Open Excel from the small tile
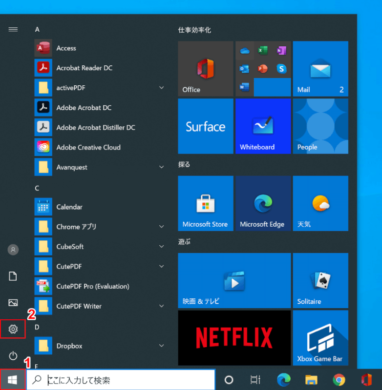This screenshot has height=390, width=382. pyautogui.click(x=263, y=51)
